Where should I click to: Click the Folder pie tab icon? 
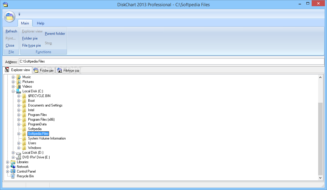pyautogui.click(x=36, y=71)
